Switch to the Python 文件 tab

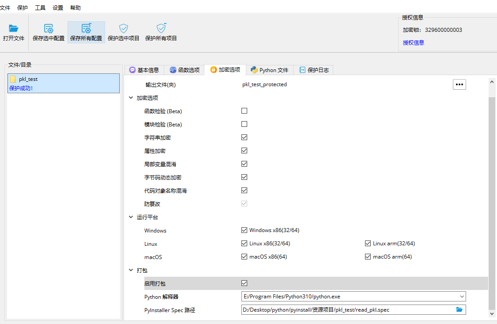coord(269,70)
